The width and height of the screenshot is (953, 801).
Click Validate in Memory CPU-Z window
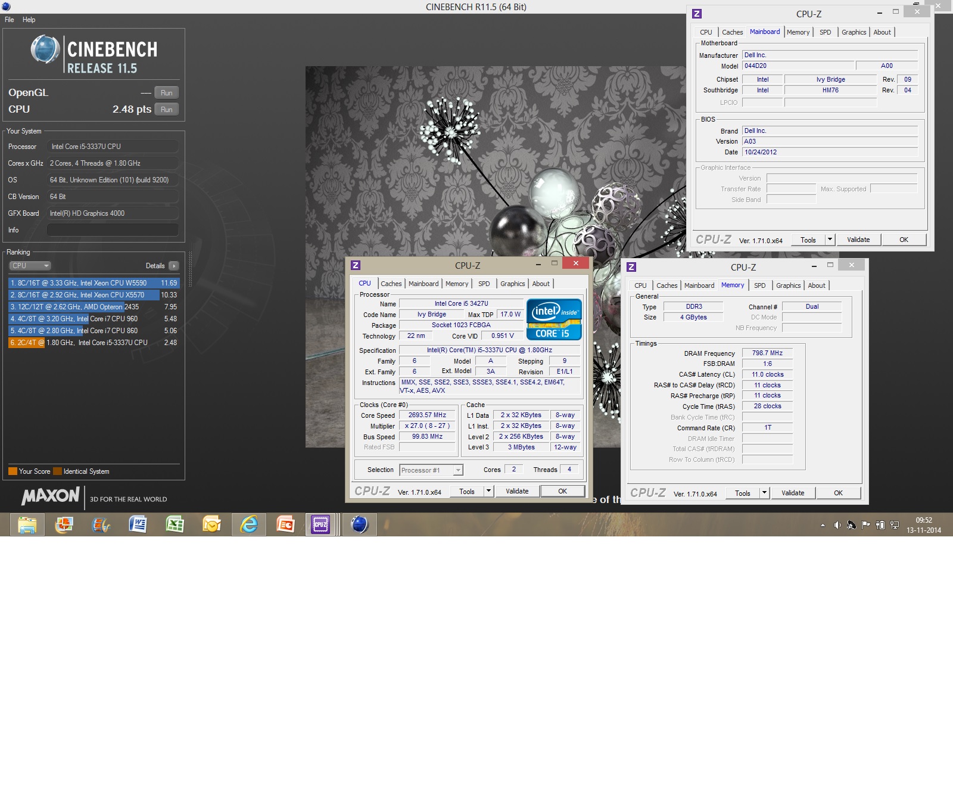[793, 493]
